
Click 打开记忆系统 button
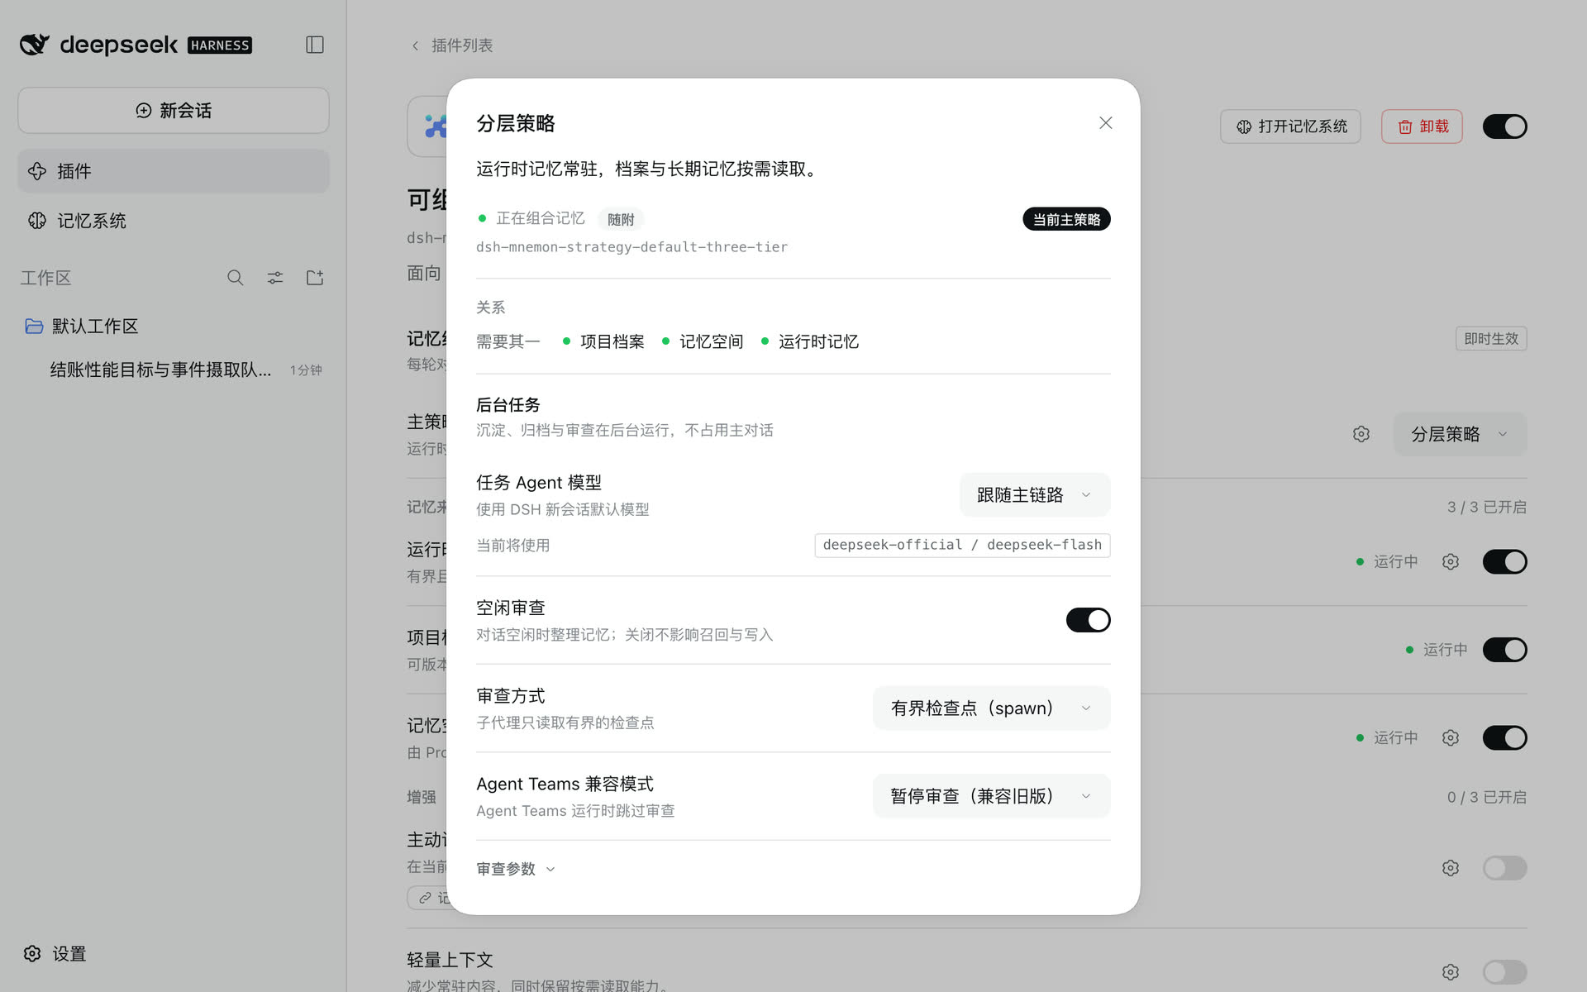coord(1290,126)
